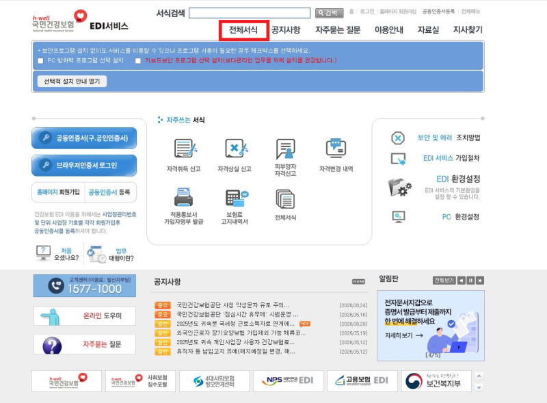547x403 pixels.
Task: Click the 공지사항 MORE icon
Action: pos(358,281)
